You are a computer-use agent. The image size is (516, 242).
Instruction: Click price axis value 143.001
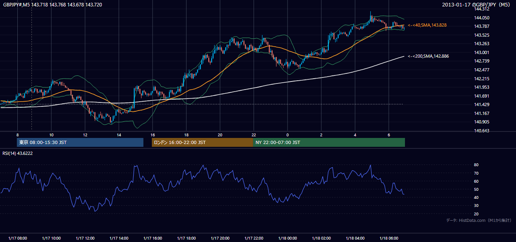481,52
